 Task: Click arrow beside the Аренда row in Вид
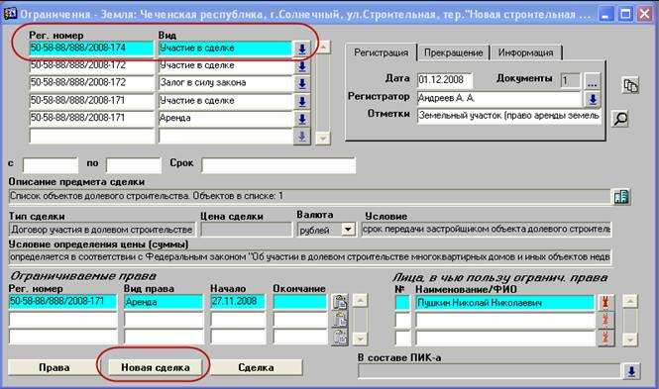[x=302, y=119]
